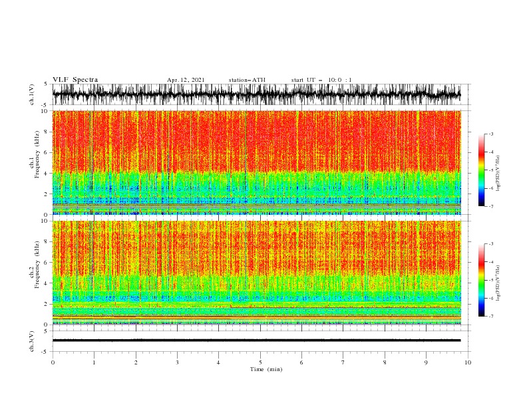Select the ch.1 color bar log(PSD) label
This screenshot has height=407, width=527.
[x=498, y=174]
